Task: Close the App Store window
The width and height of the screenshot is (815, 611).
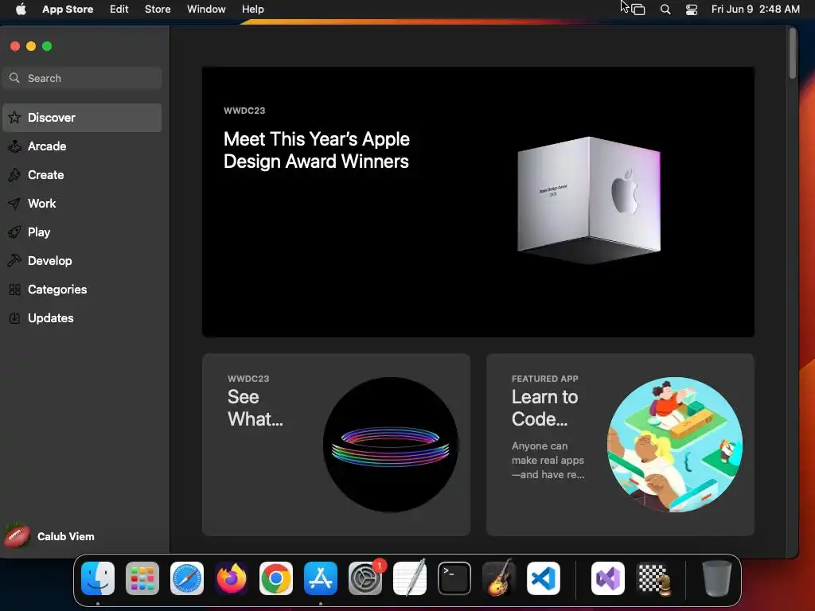Action: (x=15, y=46)
